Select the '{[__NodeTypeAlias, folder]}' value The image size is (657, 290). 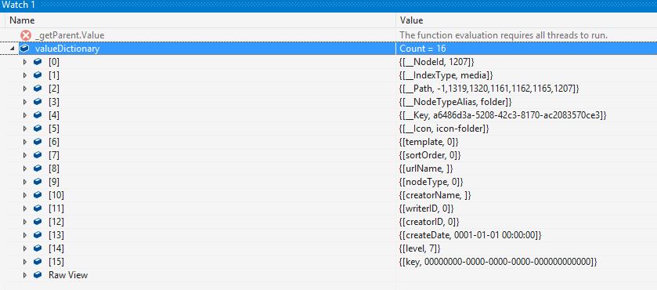click(456, 102)
